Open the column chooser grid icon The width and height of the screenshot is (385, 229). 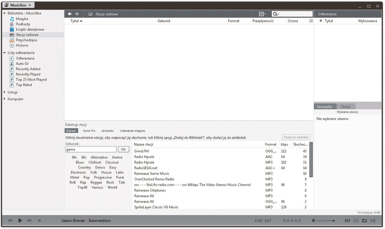(311, 21)
